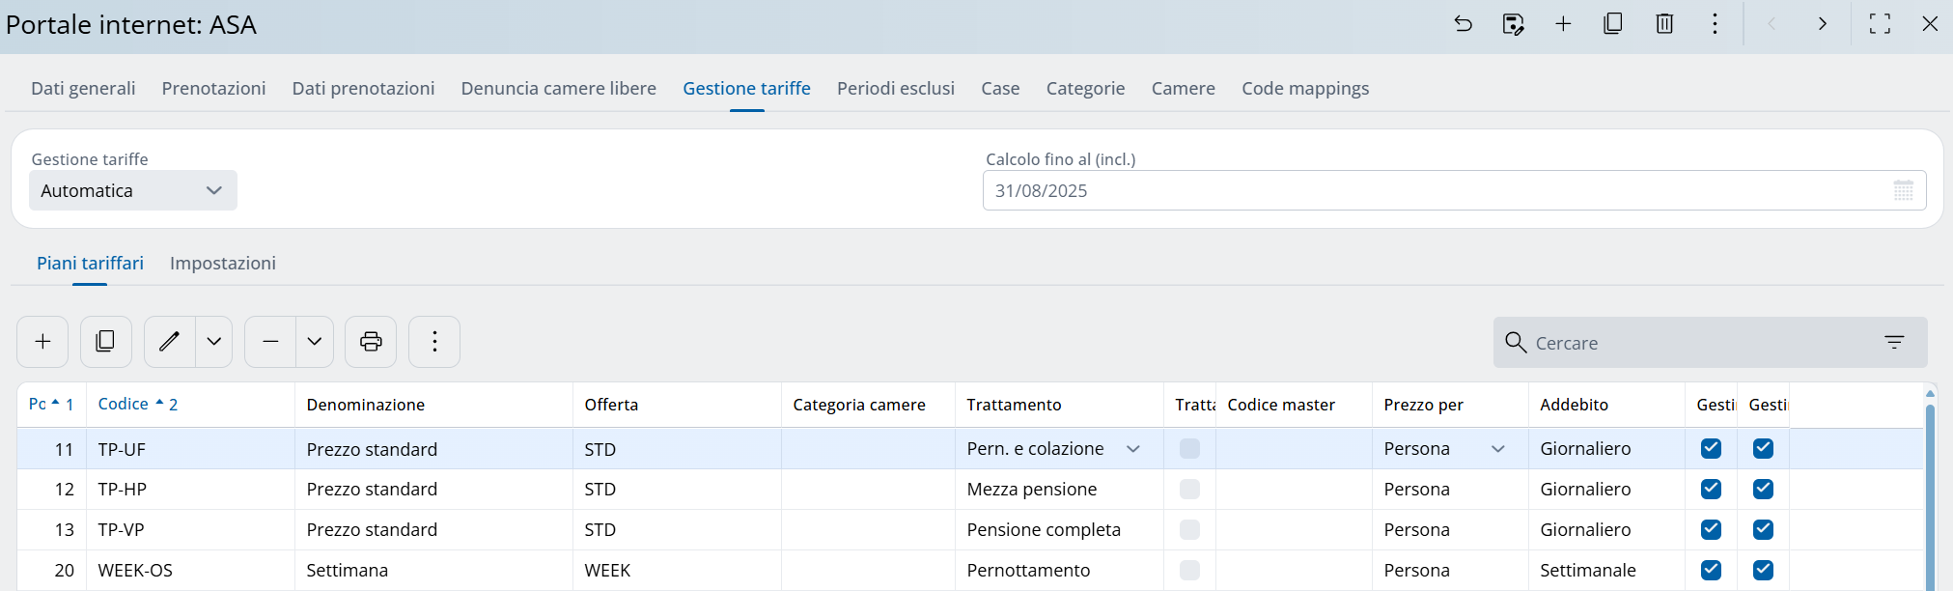1953x591 pixels.
Task: Toggle second Gesti checkbox in TP-UF row
Action: pyautogui.click(x=1763, y=448)
